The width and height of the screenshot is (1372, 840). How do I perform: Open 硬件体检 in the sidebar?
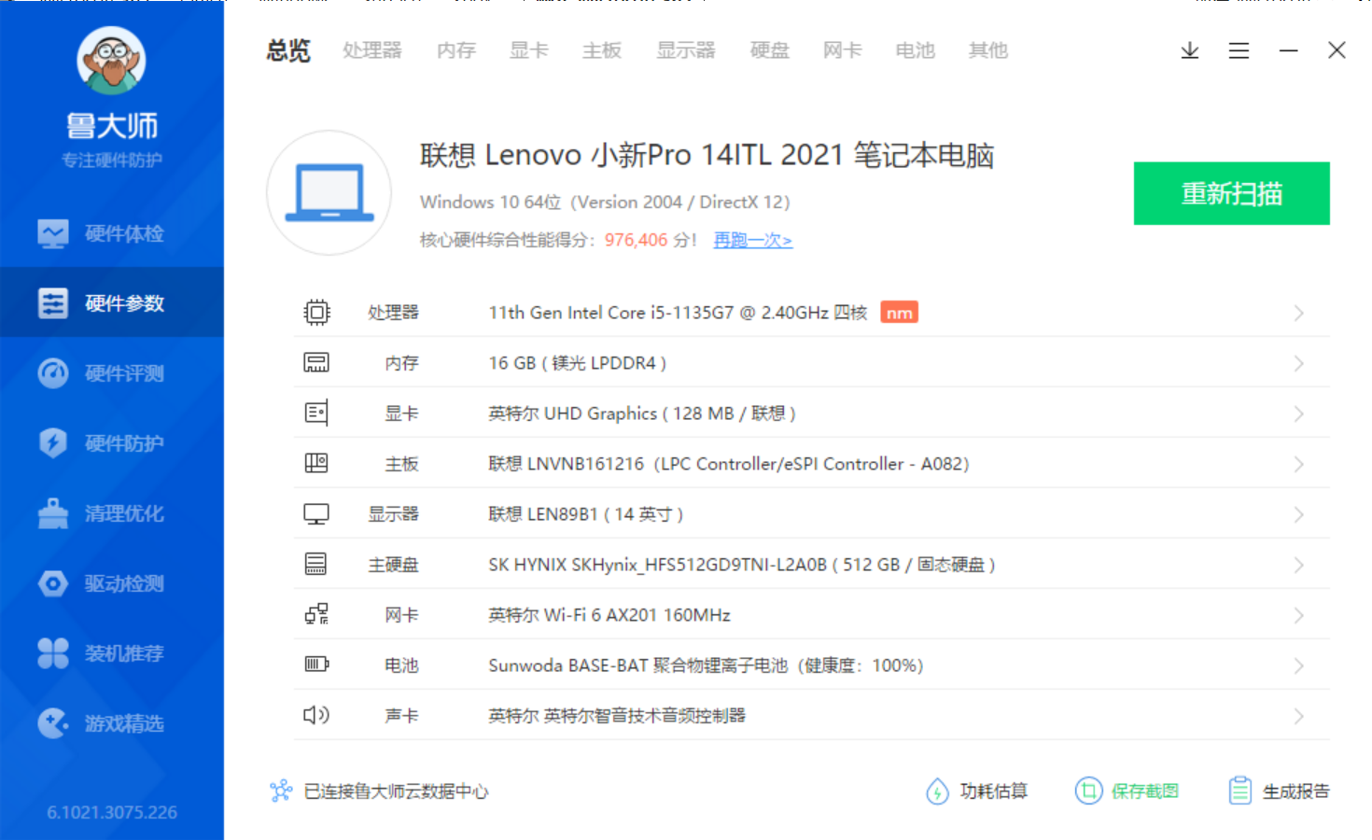point(112,233)
